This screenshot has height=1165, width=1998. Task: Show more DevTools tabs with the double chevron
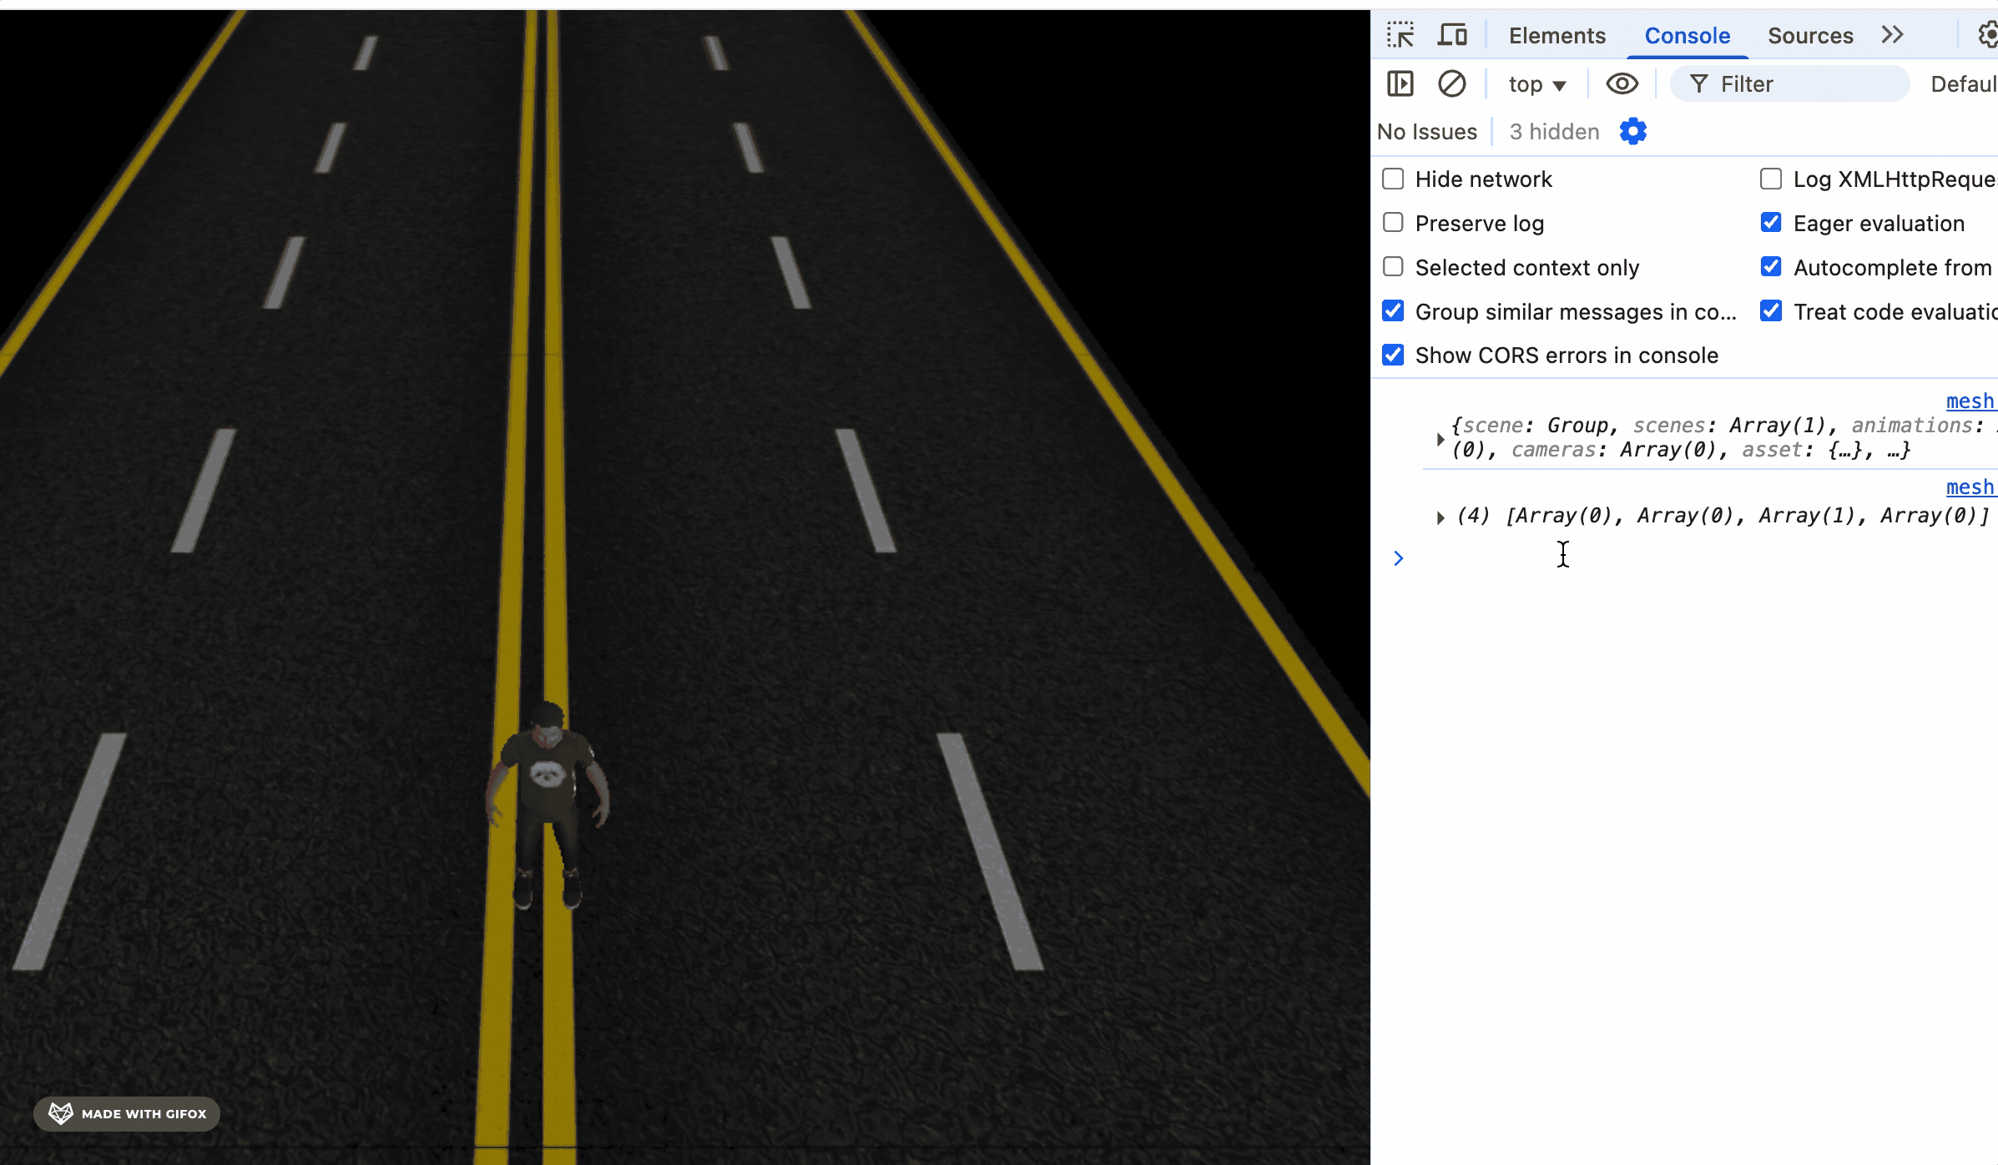tap(1893, 34)
